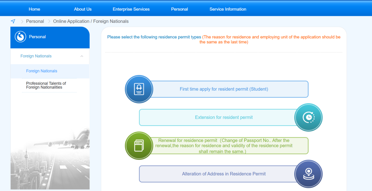Select Extension for resident permit
This screenshot has width=372, height=191.
point(224,117)
